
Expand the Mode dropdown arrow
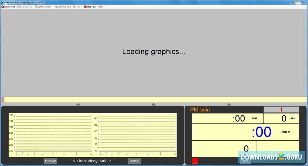(x=105, y=7)
